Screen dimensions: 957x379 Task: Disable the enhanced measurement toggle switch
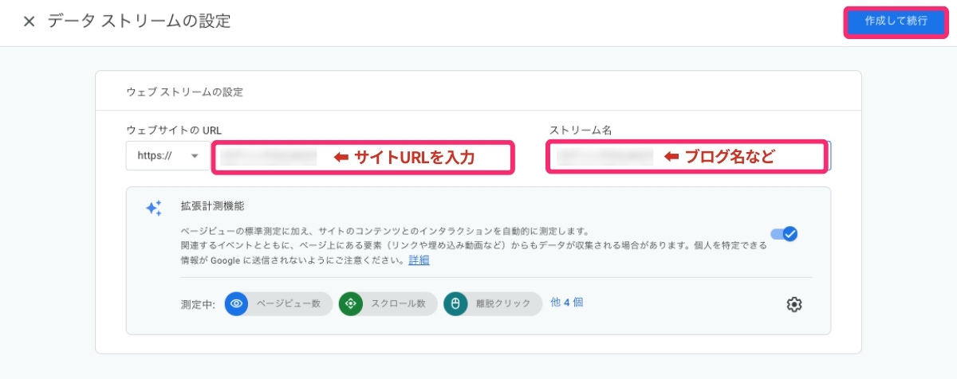(785, 234)
